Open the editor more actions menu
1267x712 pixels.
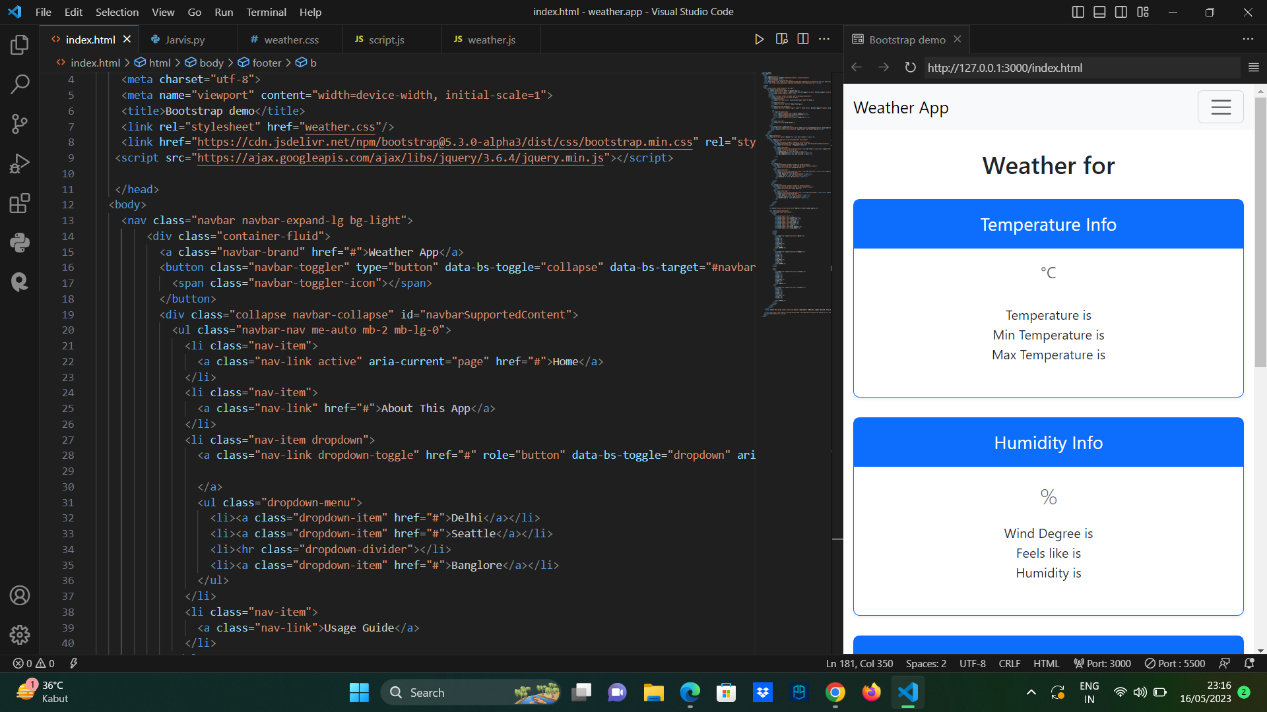(824, 39)
